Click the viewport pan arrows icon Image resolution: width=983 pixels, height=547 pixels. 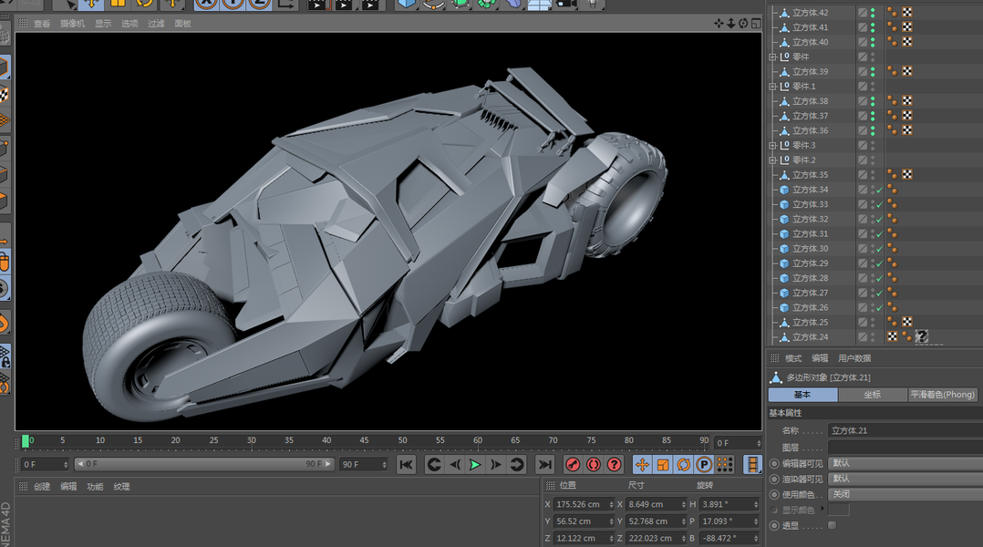click(x=719, y=23)
